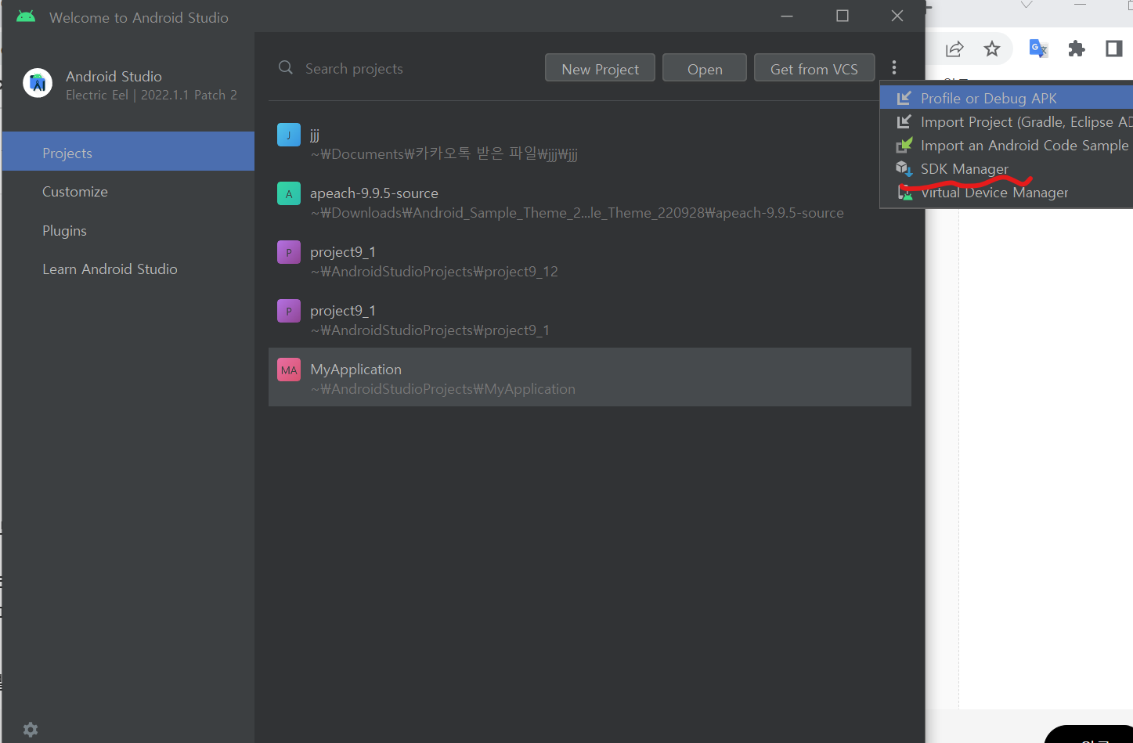
Task: Choose Import an Android Code Sample
Action: pyautogui.click(x=1006, y=145)
